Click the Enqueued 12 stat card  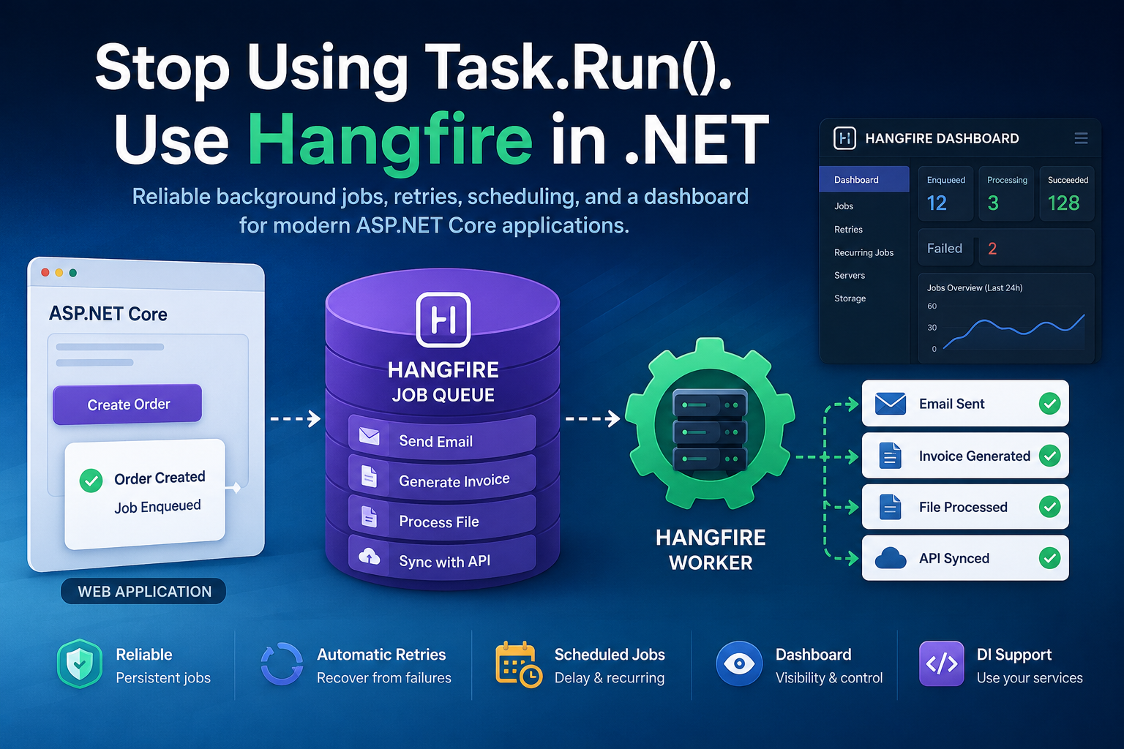click(x=945, y=194)
